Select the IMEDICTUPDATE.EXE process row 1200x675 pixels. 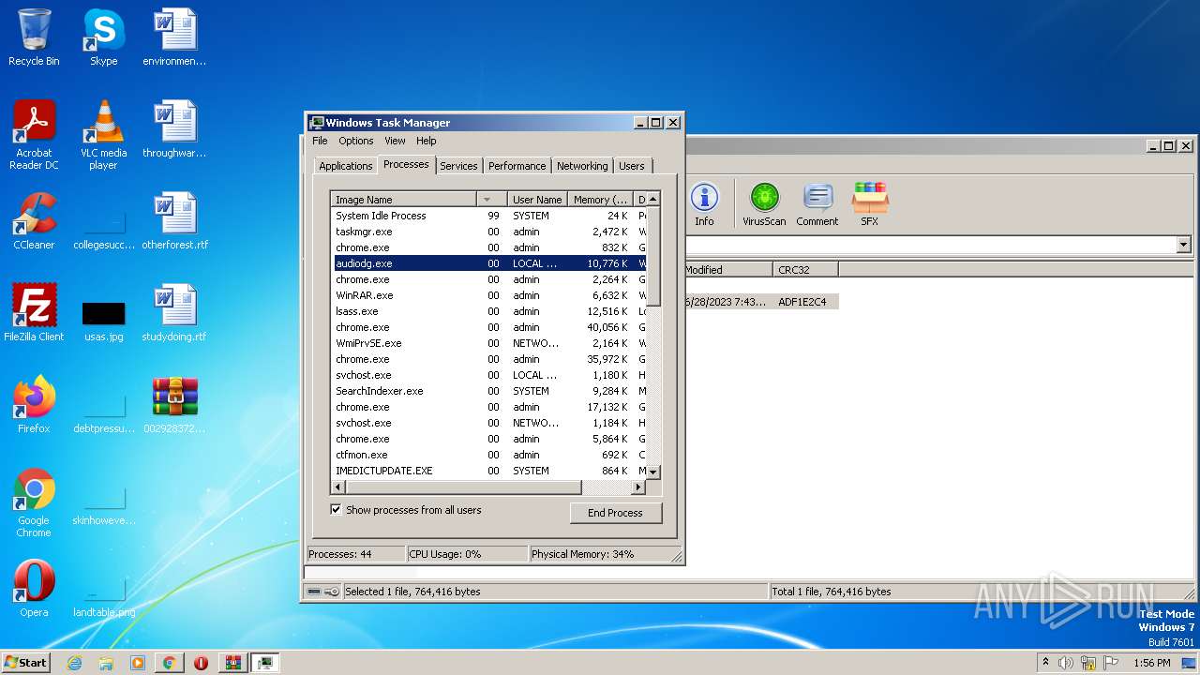(x=488, y=471)
